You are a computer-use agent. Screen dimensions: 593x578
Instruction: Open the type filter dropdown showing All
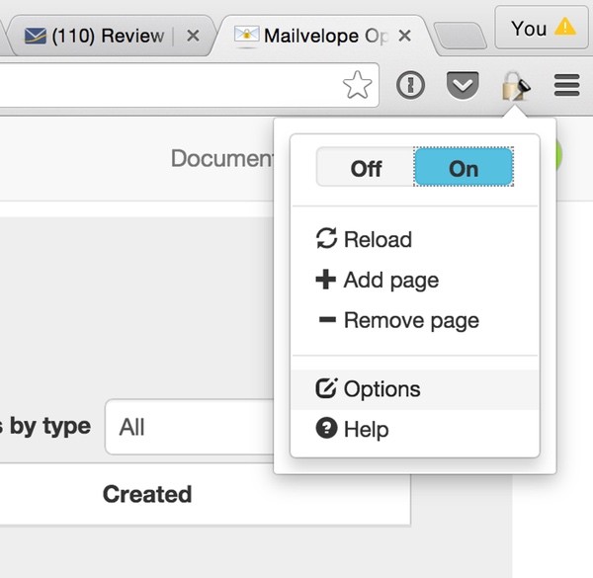pos(189,427)
